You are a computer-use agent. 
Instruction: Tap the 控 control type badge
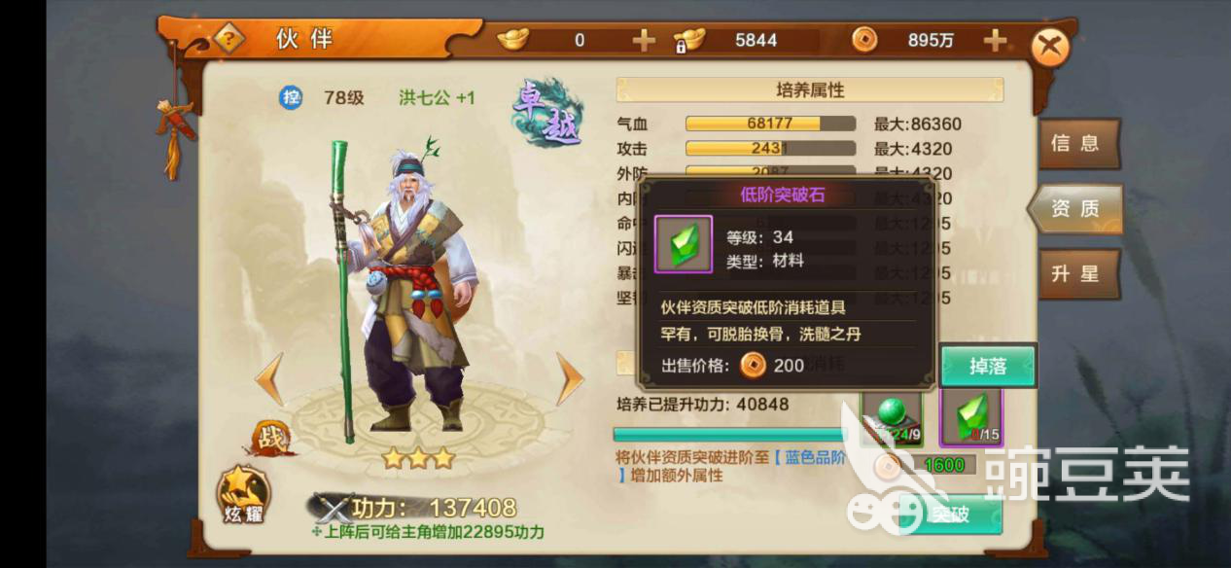click(291, 98)
